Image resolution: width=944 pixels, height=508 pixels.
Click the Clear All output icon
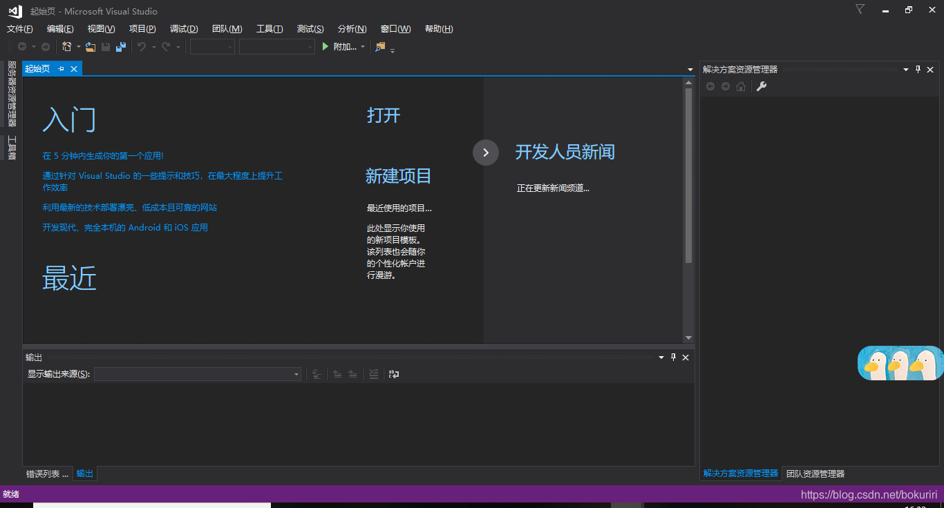(x=374, y=374)
